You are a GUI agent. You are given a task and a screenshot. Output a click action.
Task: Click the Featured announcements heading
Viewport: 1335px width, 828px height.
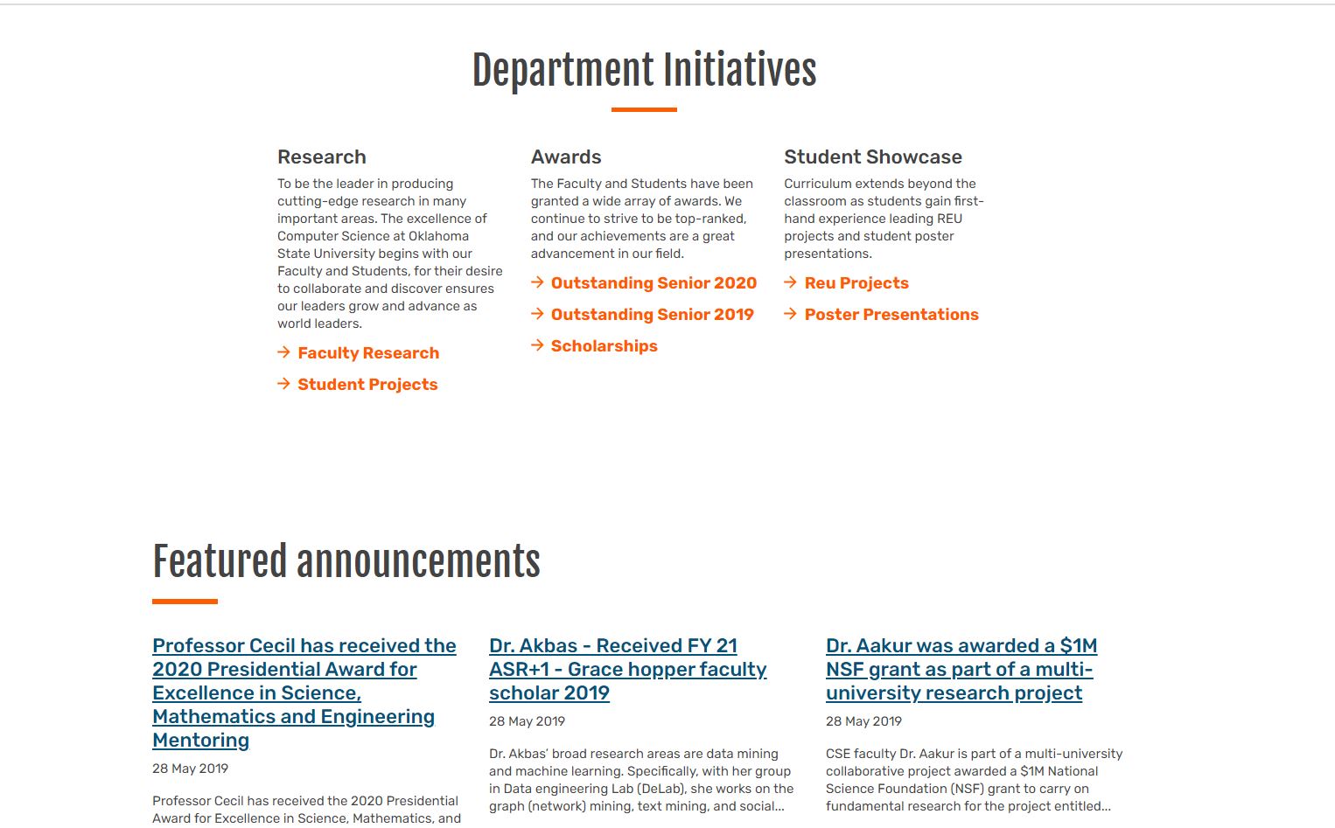pyautogui.click(x=346, y=562)
